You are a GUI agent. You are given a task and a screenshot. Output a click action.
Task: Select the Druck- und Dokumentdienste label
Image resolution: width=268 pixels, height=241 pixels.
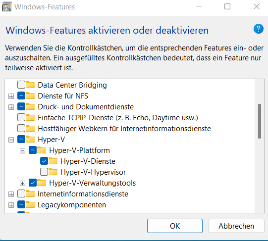(86, 107)
